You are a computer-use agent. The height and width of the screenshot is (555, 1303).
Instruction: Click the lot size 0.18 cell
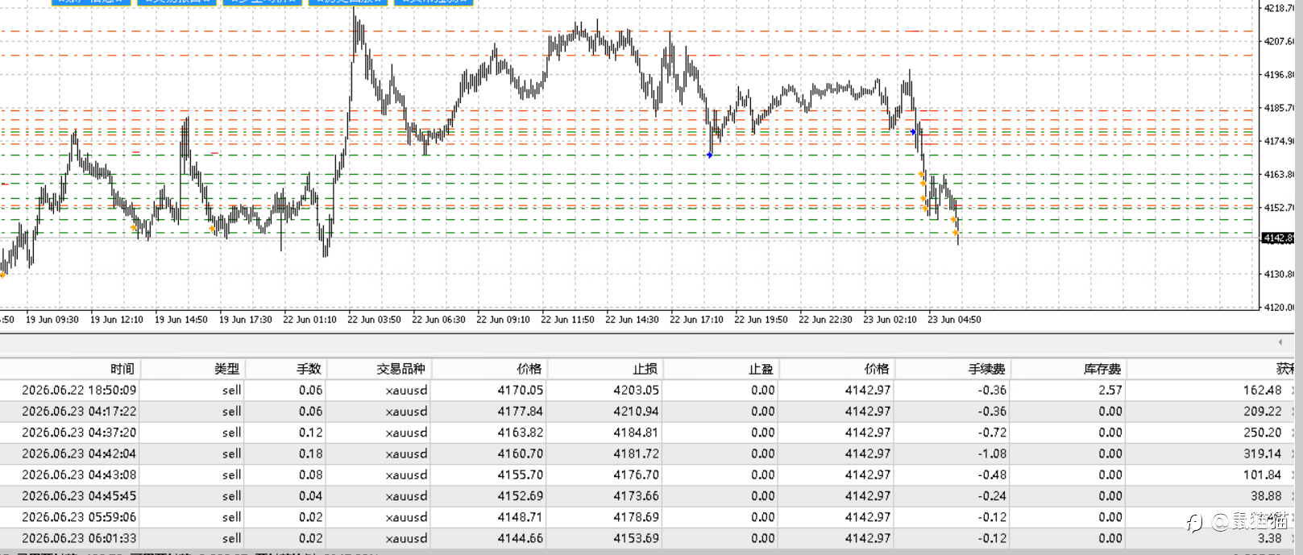coord(310,454)
